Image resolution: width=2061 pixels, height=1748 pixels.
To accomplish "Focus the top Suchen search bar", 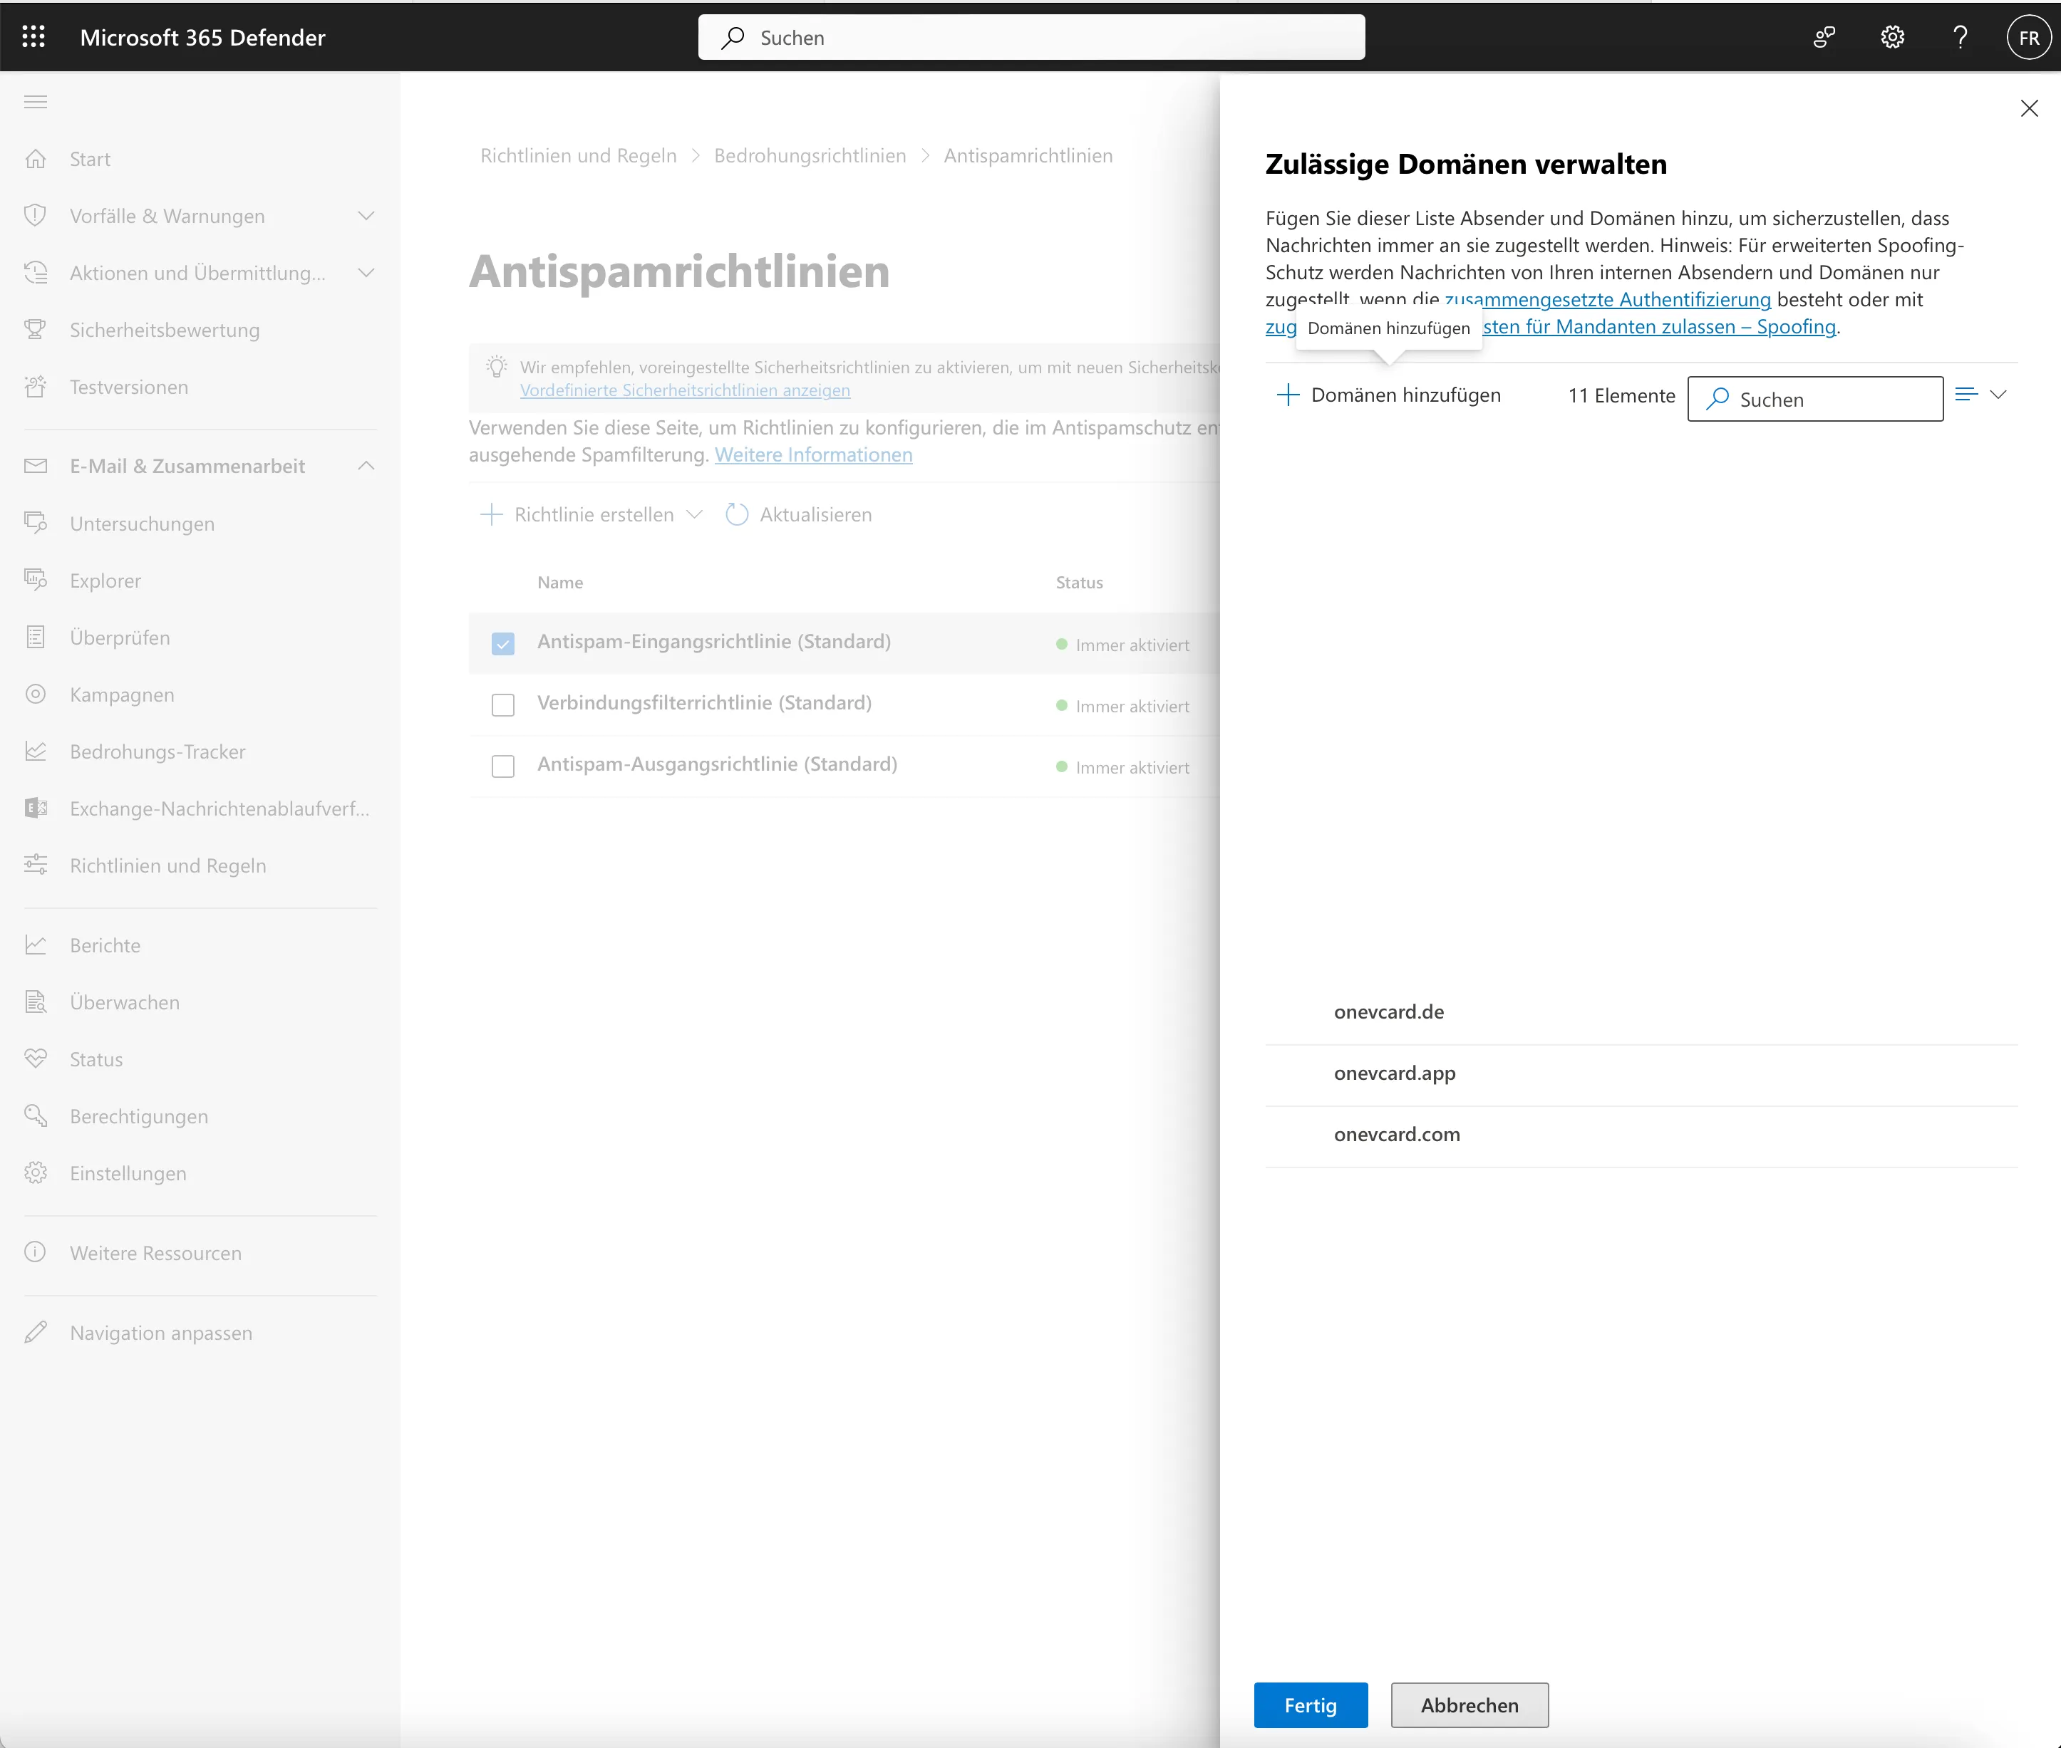I will (x=1031, y=36).
